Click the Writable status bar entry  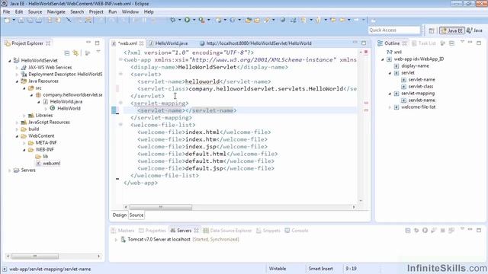pyautogui.click(x=278, y=269)
